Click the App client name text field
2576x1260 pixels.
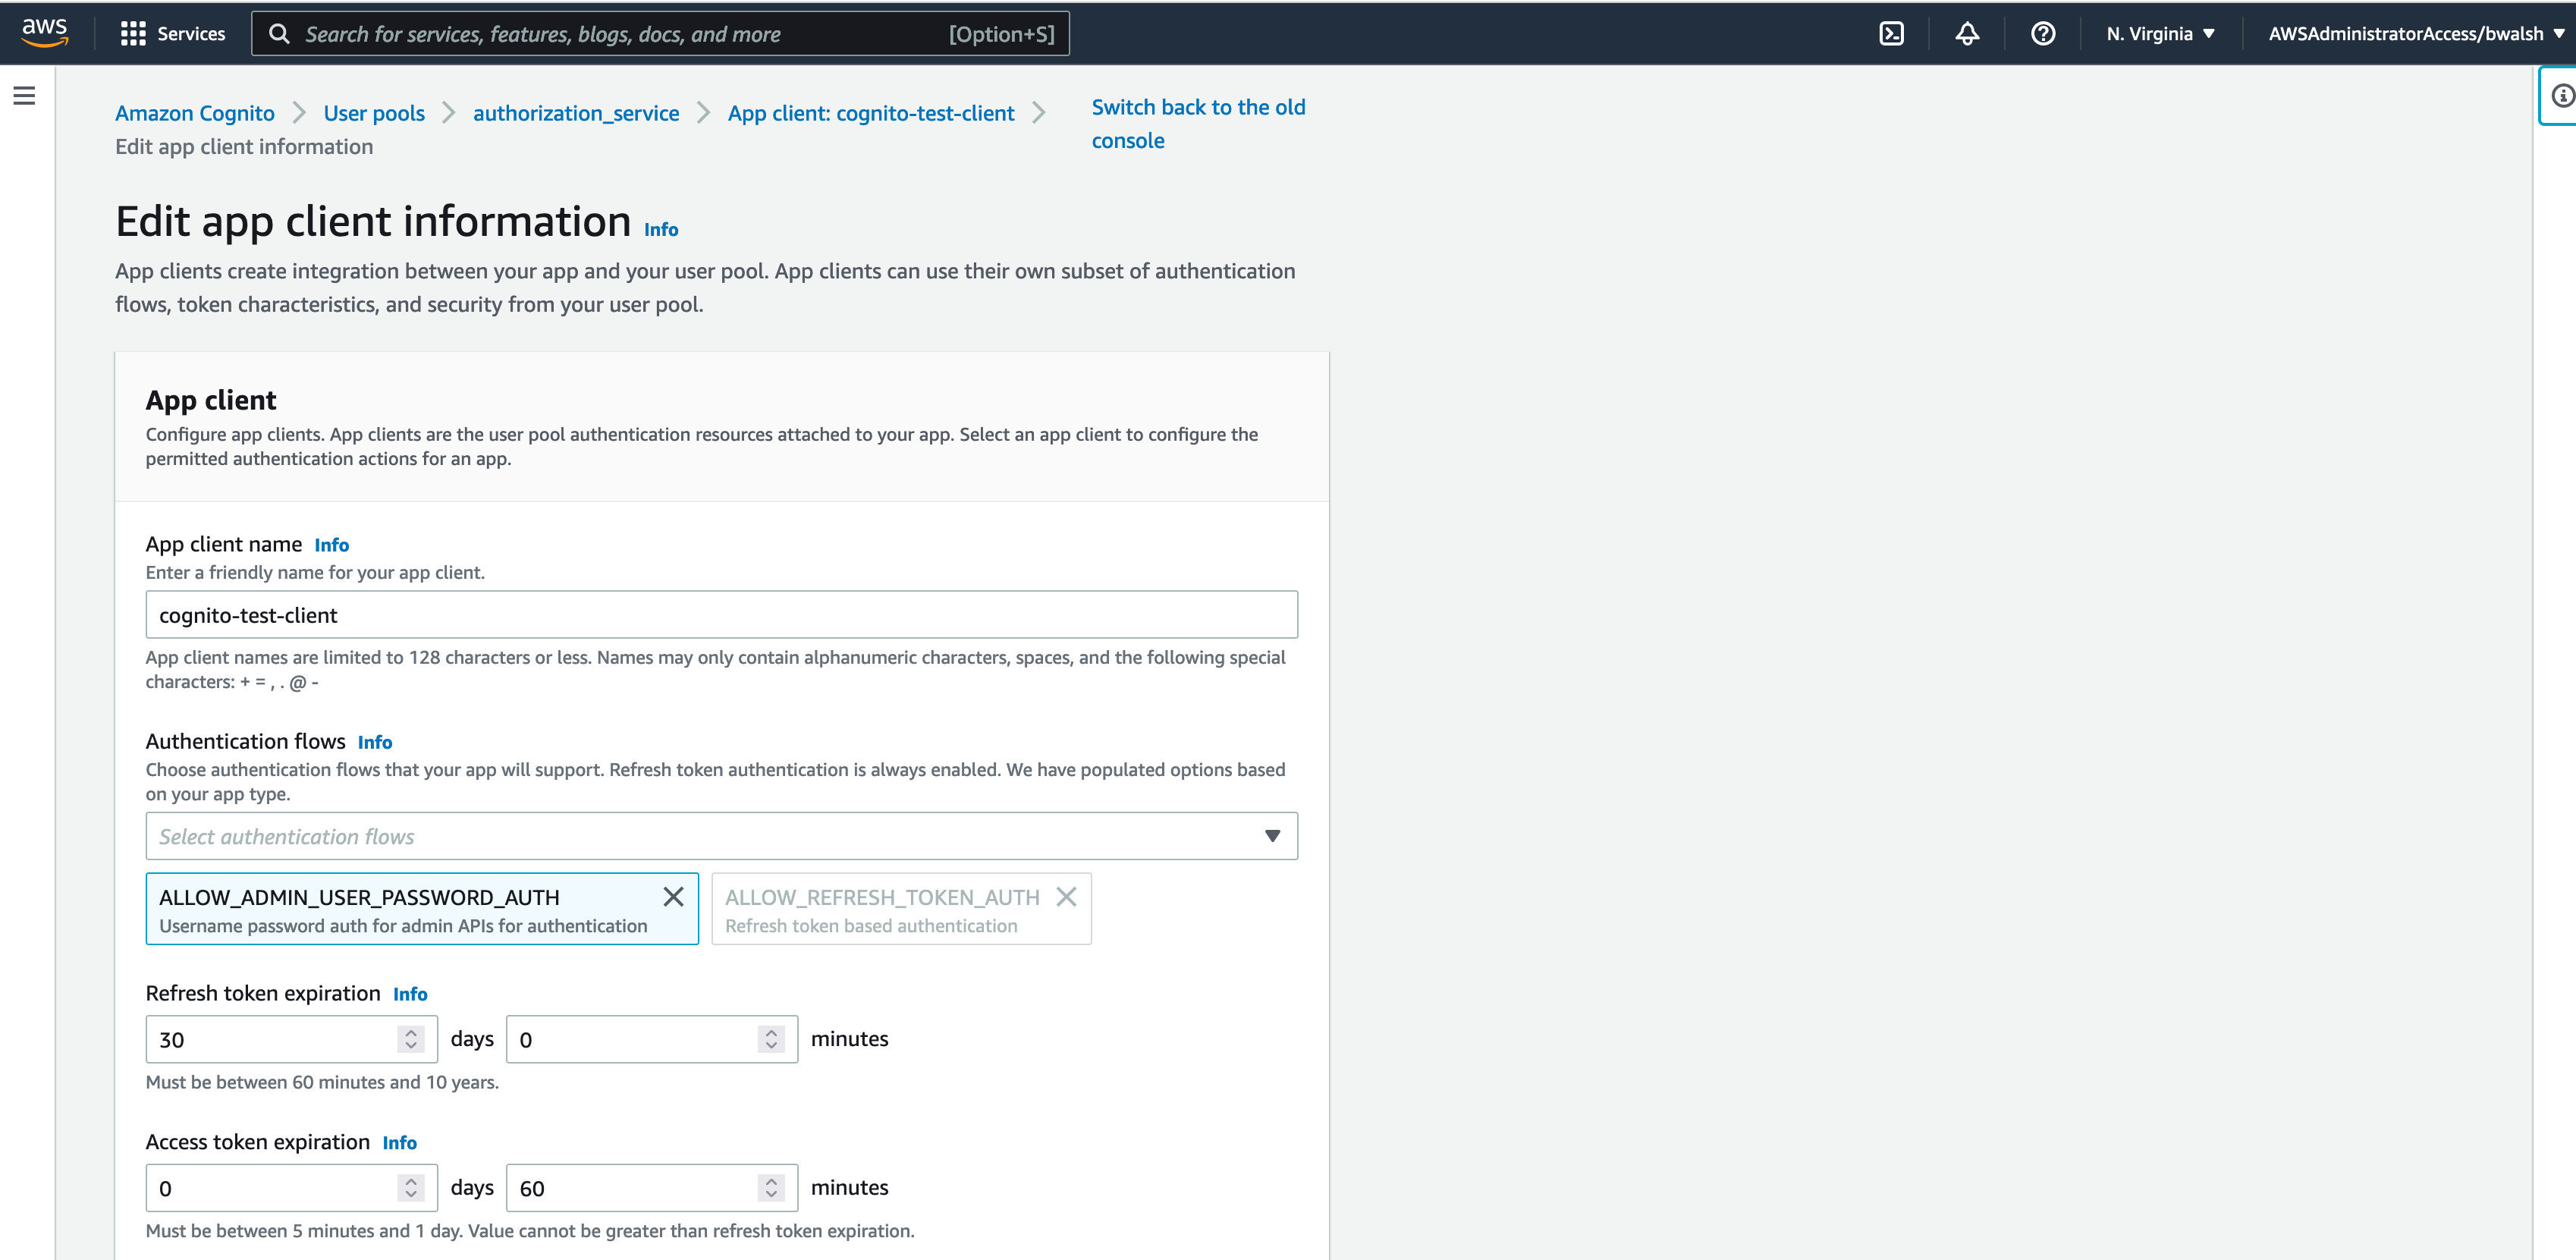[722, 615]
